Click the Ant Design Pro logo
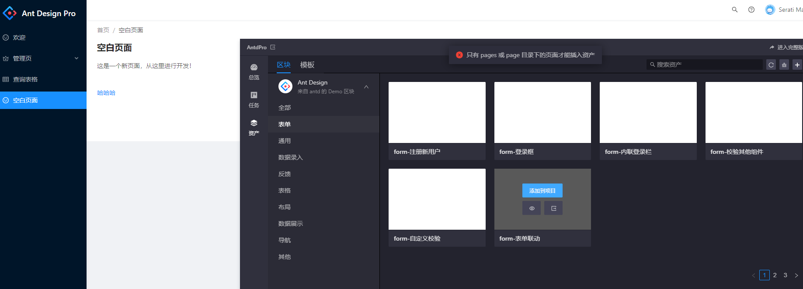Screen dimensions: 803x289 tap(10, 14)
